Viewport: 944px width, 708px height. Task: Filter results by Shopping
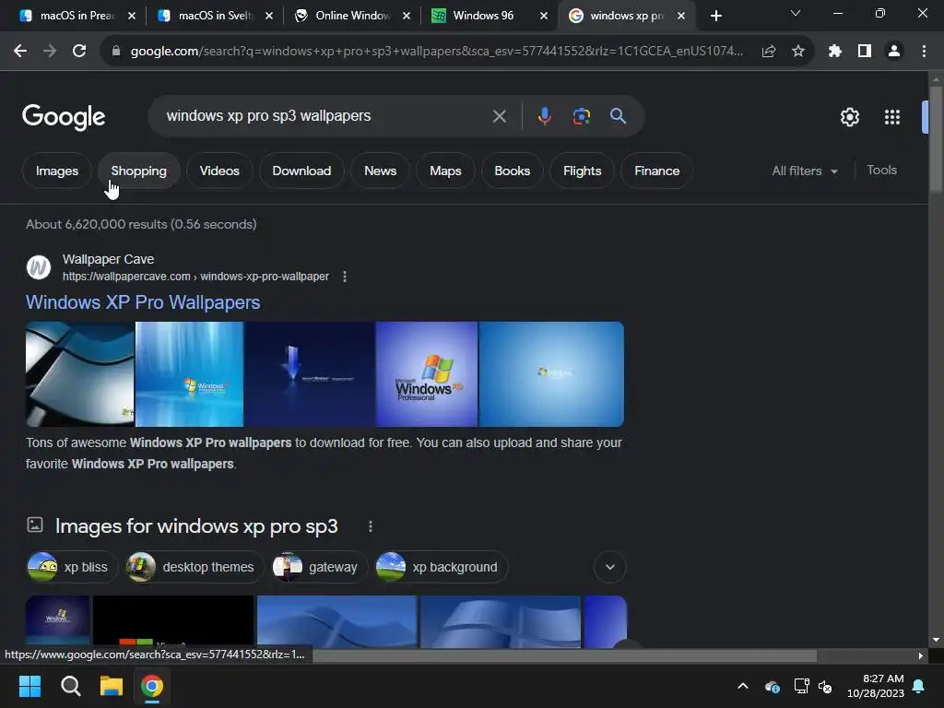click(138, 171)
